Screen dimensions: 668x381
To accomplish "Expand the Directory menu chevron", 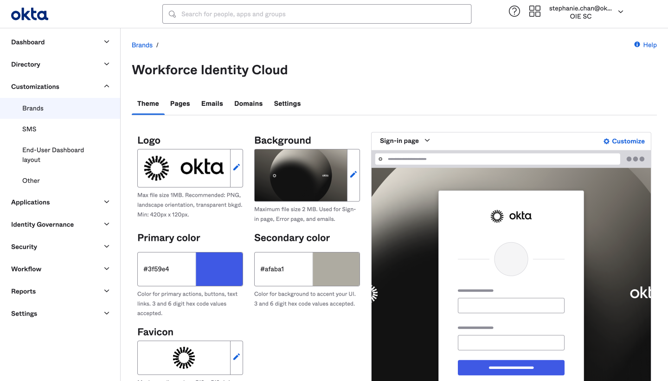I will (107, 64).
